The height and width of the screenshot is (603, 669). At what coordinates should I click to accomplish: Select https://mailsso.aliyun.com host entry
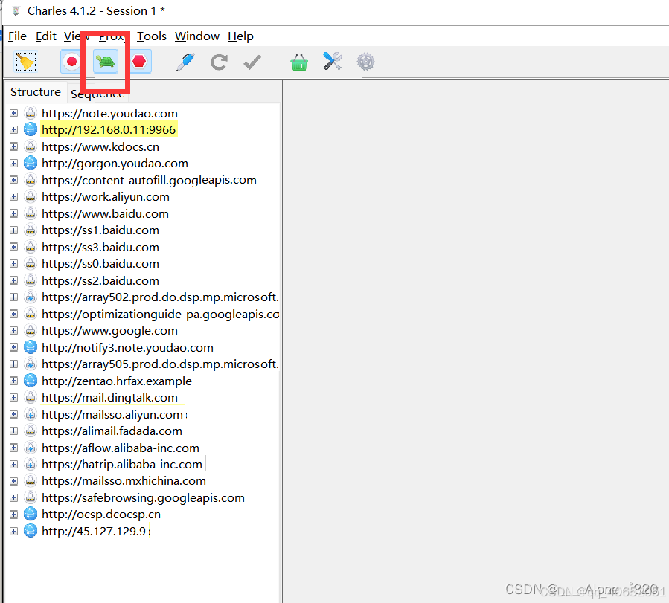112,414
